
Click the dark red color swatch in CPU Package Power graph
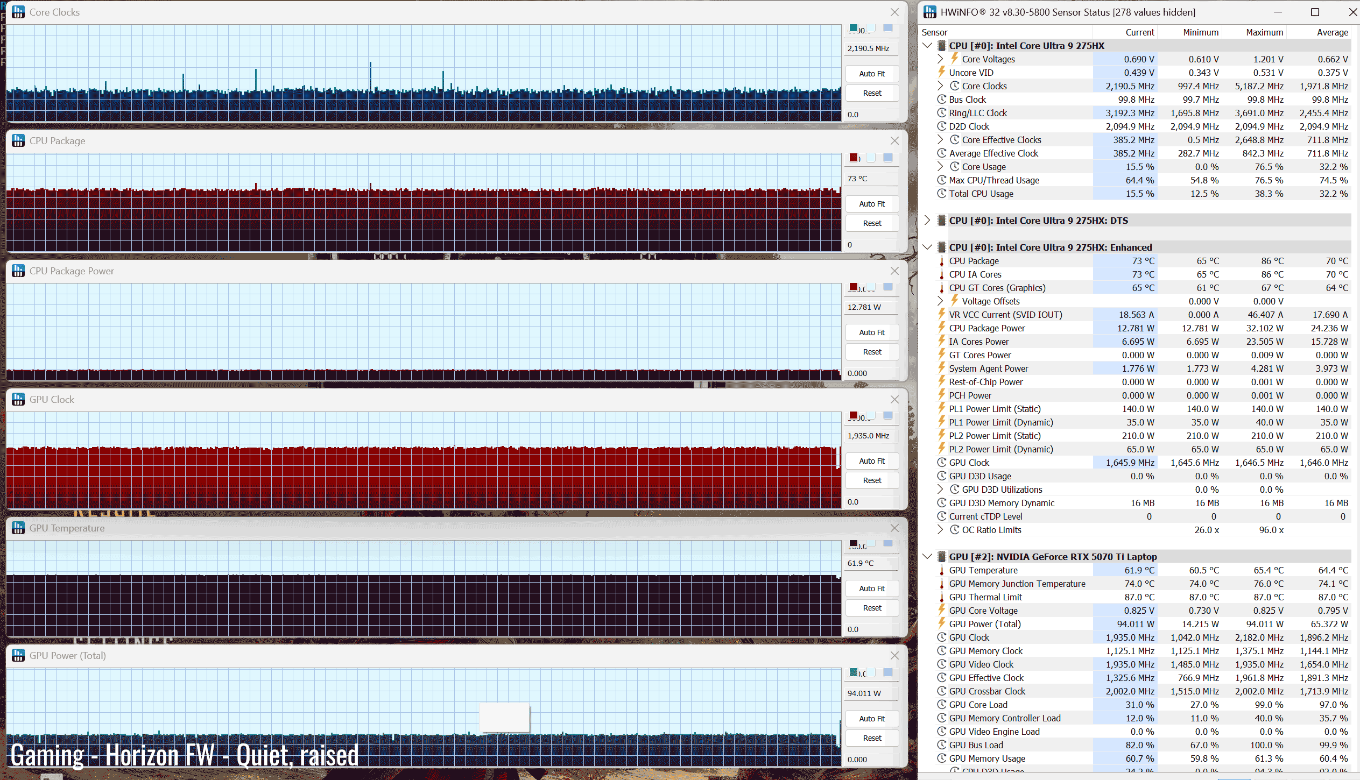pos(854,287)
